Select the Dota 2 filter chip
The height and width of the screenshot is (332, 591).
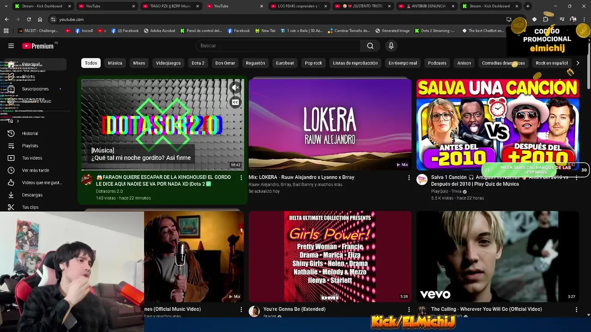coord(198,63)
